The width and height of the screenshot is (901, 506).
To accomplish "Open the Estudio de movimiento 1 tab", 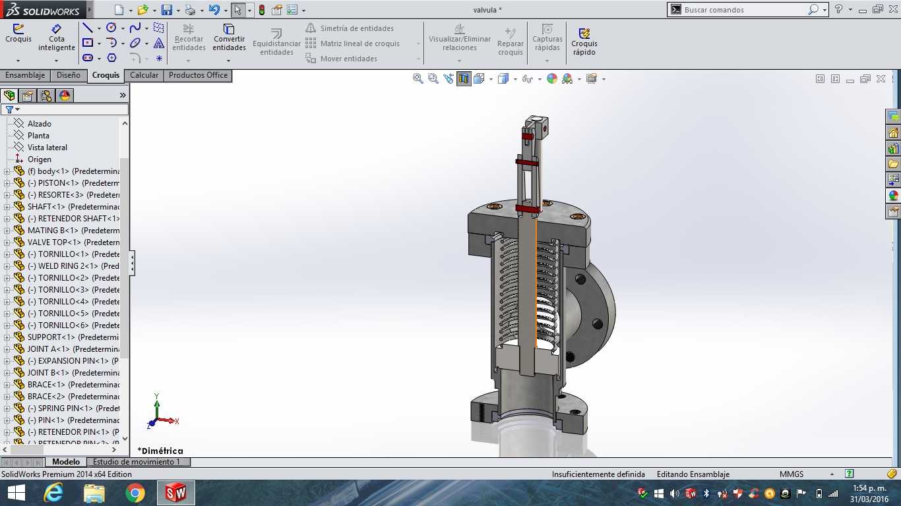I will 137,462.
